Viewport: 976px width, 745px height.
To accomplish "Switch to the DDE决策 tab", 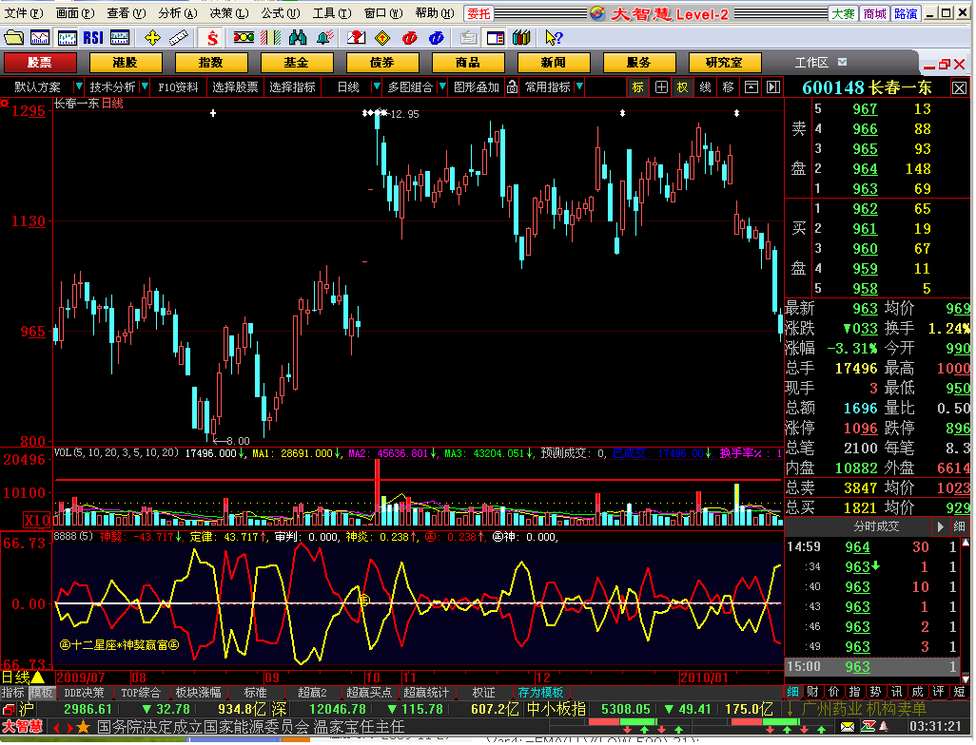I will [x=84, y=692].
